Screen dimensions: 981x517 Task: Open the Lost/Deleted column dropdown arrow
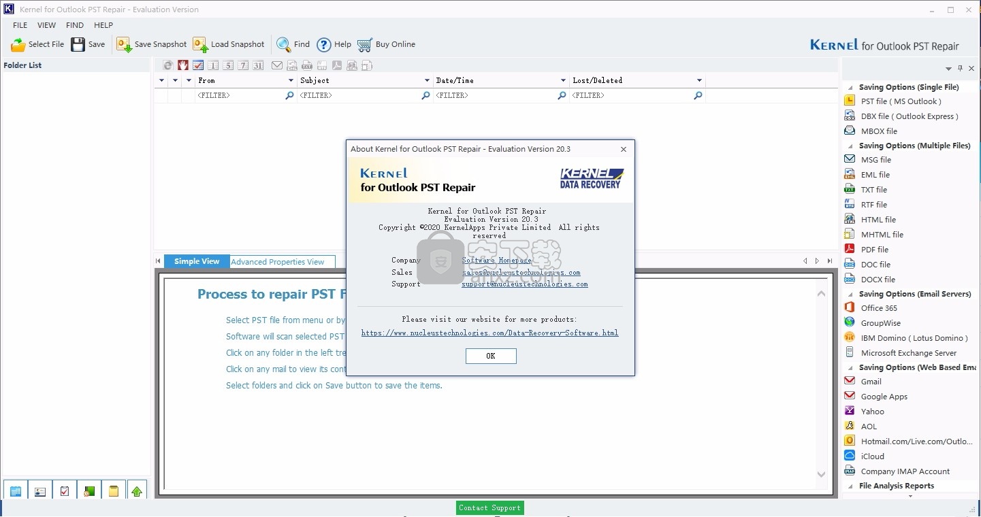pyautogui.click(x=699, y=80)
